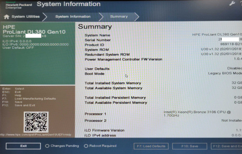
Task: Click the Summary page heading
Action: click(x=95, y=27)
